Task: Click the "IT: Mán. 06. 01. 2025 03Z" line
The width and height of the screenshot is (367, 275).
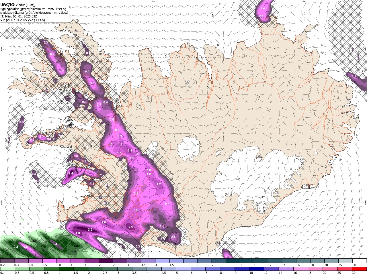Action: [19, 16]
